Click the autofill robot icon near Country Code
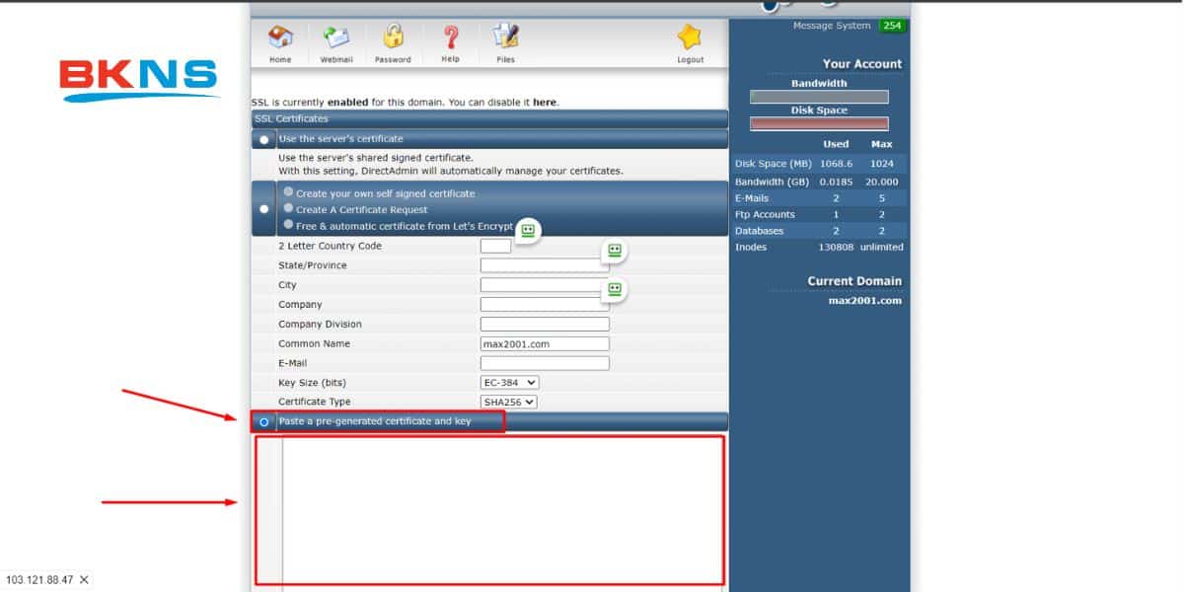1184x592 pixels. pyautogui.click(x=614, y=251)
